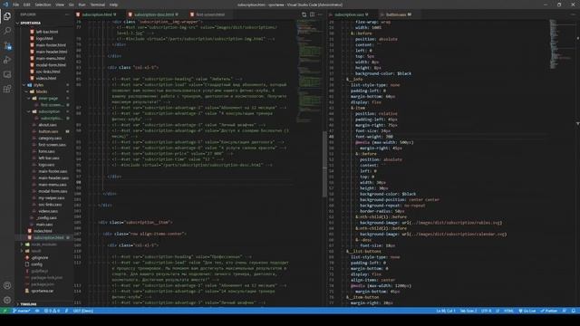Collapse the styles folder in Explorer

coord(38,85)
